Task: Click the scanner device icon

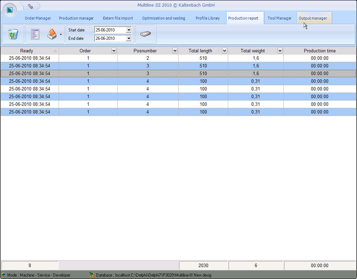Action: click(x=146, y=34)
